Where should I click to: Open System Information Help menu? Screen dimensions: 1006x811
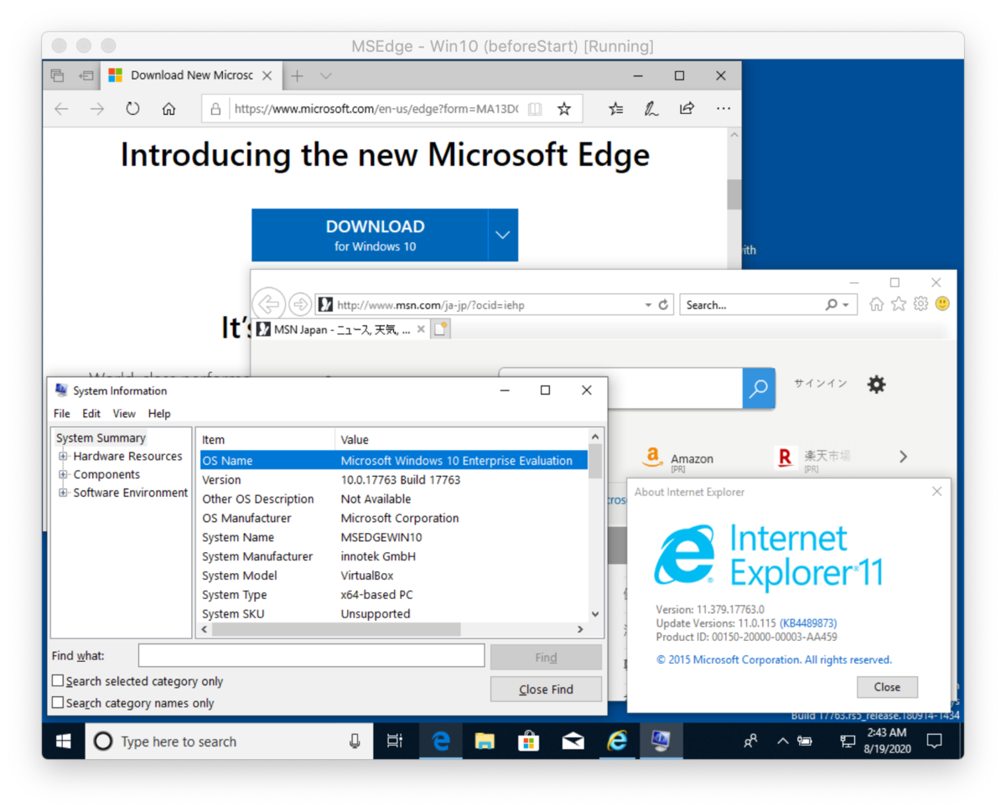[159, 414]
